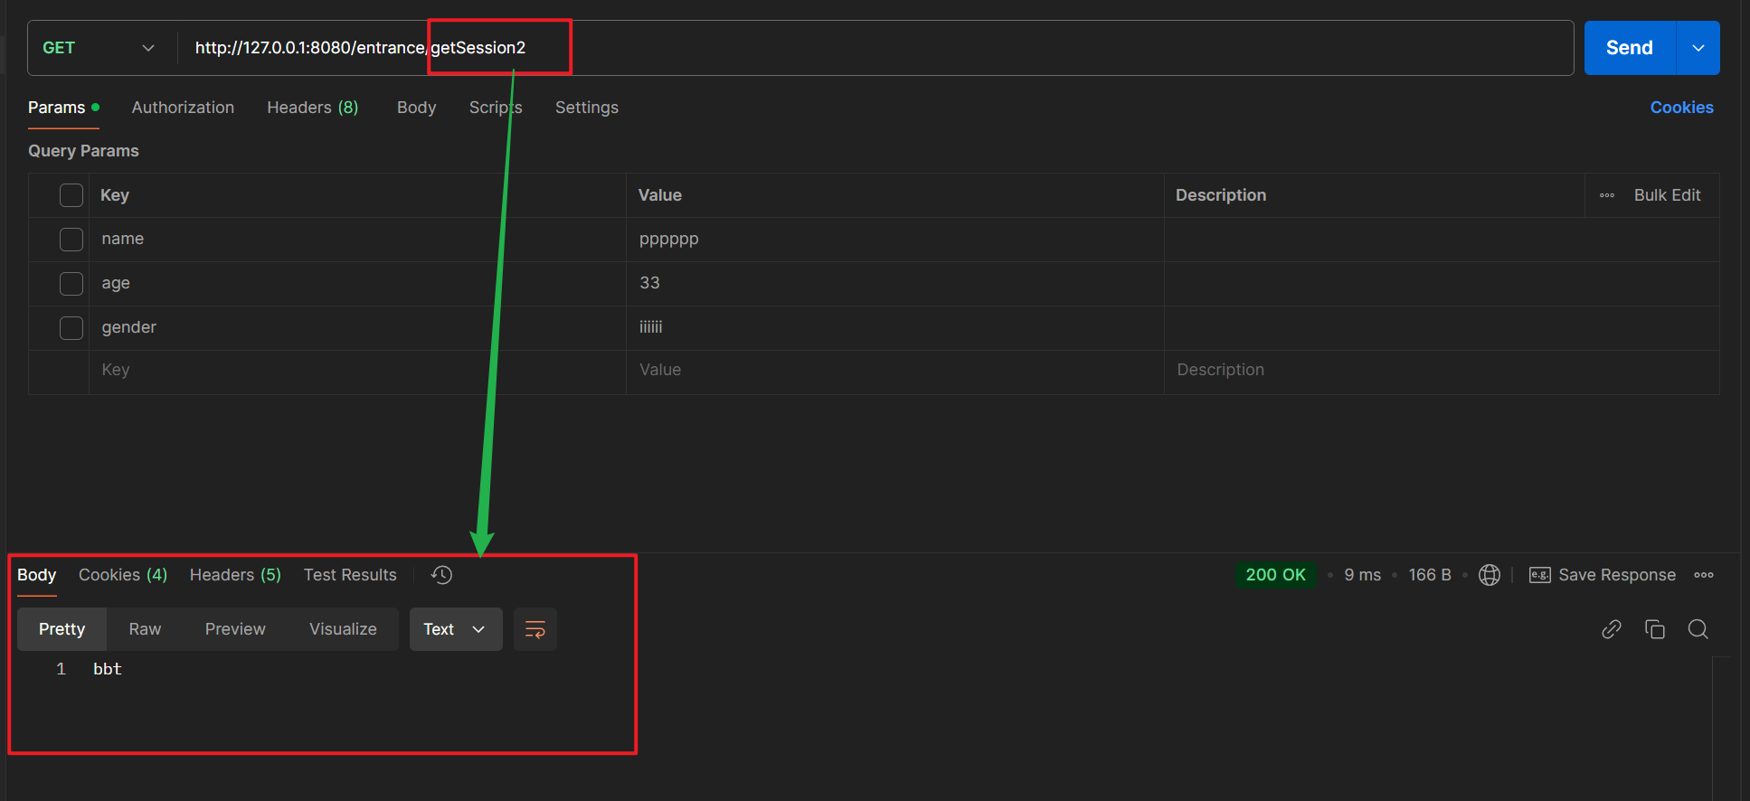The image size is (1750, 801).
Task: Click the 'pppppp' value cell
Action: click(x=894, y=240)
